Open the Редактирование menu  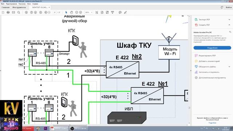pyautogui.click(x=11, y=4)
